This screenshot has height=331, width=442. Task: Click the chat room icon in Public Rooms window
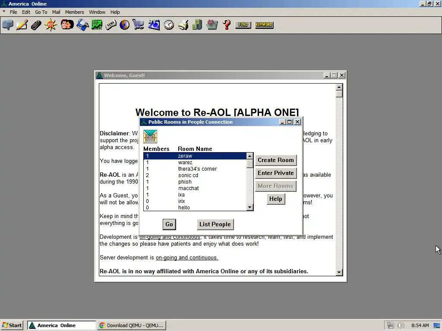150,137
